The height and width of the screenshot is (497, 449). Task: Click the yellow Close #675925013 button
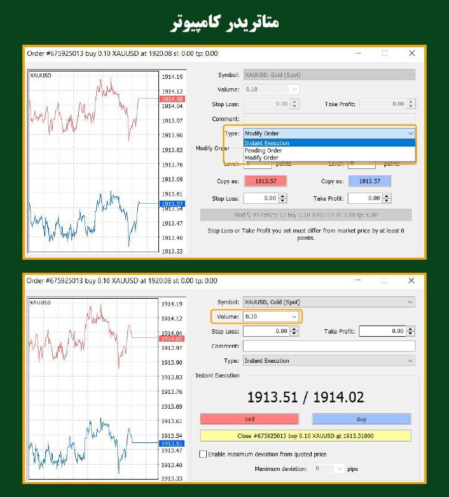(306, 436)
